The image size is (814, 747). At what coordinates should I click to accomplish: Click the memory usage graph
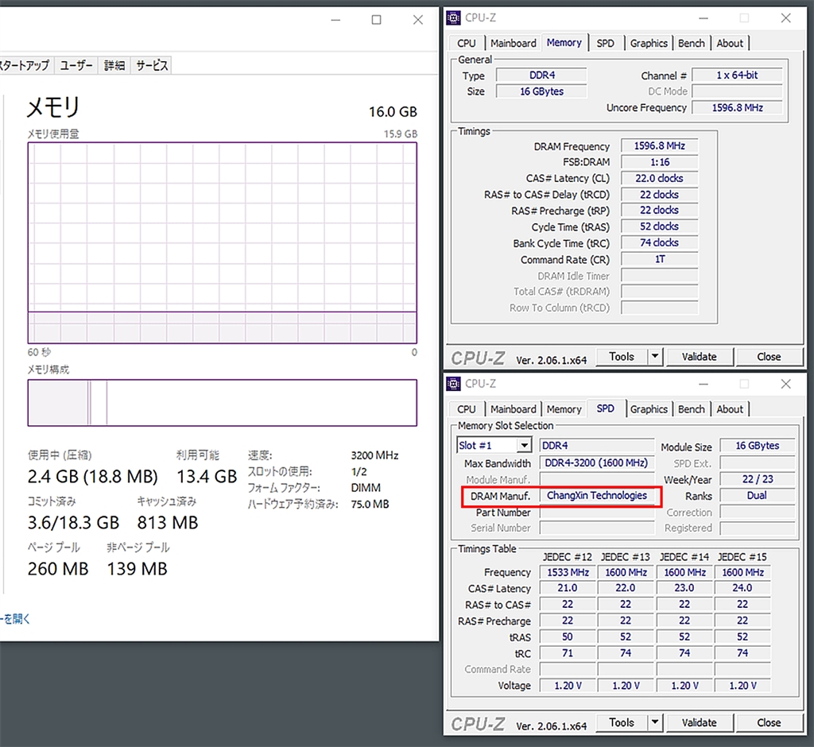223,243
